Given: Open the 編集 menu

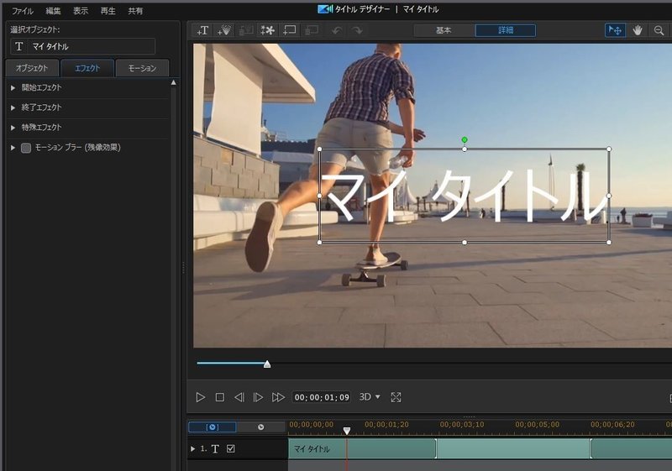Looking at the screenshot, I should coord(53,11).
